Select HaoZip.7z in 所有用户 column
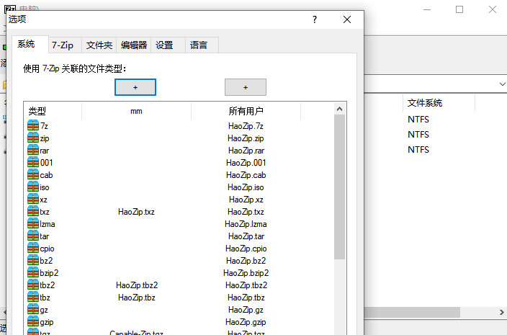507x335 pixels. (x=246, y=126)
